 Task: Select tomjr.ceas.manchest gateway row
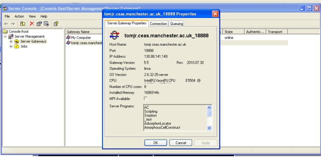87,43
